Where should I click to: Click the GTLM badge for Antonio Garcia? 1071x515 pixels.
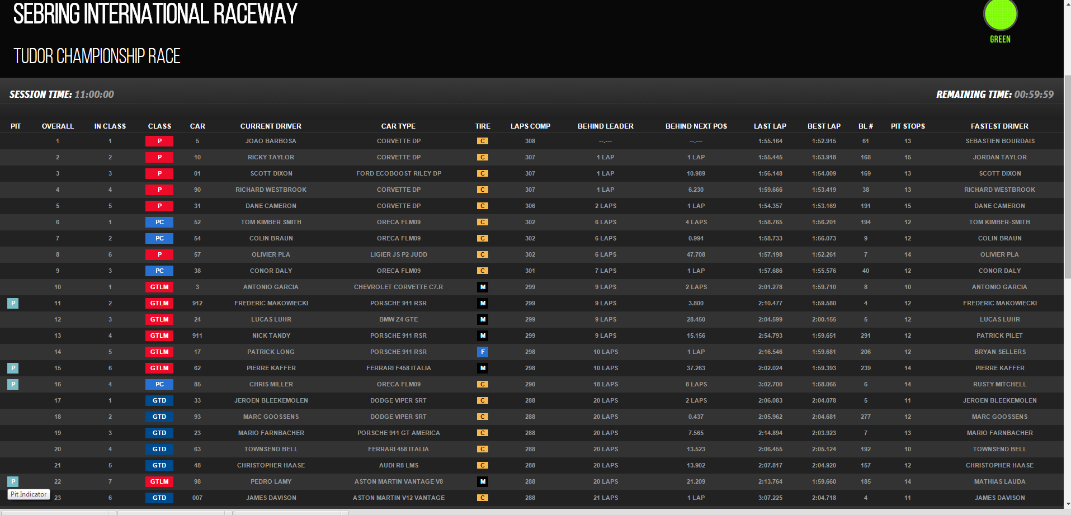point(159,287)
